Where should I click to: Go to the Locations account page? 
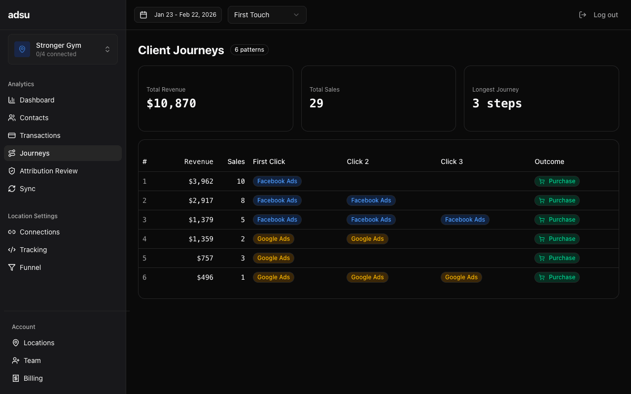point(38,342)
